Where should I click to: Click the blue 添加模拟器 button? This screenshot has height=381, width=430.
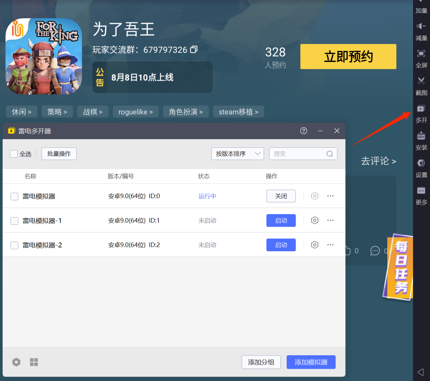311,362
